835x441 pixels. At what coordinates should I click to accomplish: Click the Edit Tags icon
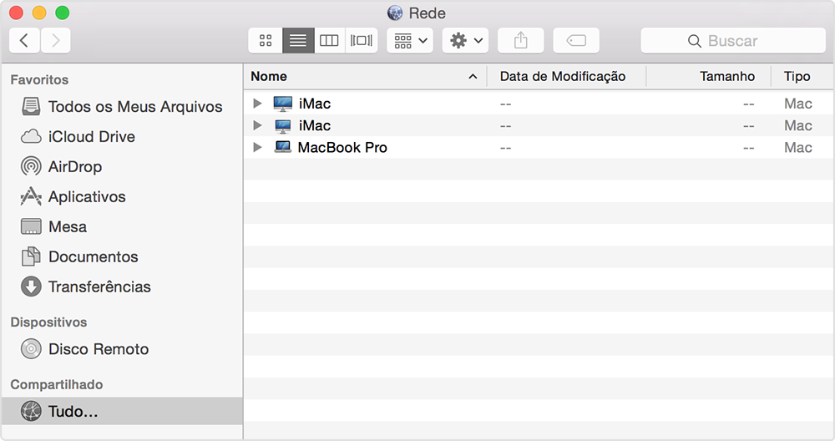[x=576, y=40]
